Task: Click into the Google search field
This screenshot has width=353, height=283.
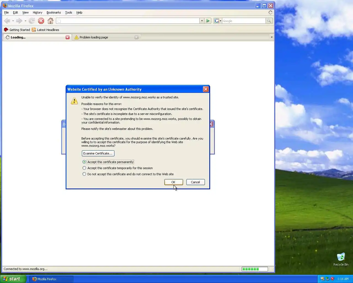Action: [x=244, y=21]
